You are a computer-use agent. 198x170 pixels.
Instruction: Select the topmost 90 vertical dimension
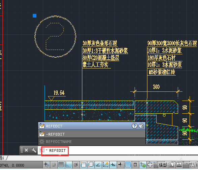pos(185,107)
